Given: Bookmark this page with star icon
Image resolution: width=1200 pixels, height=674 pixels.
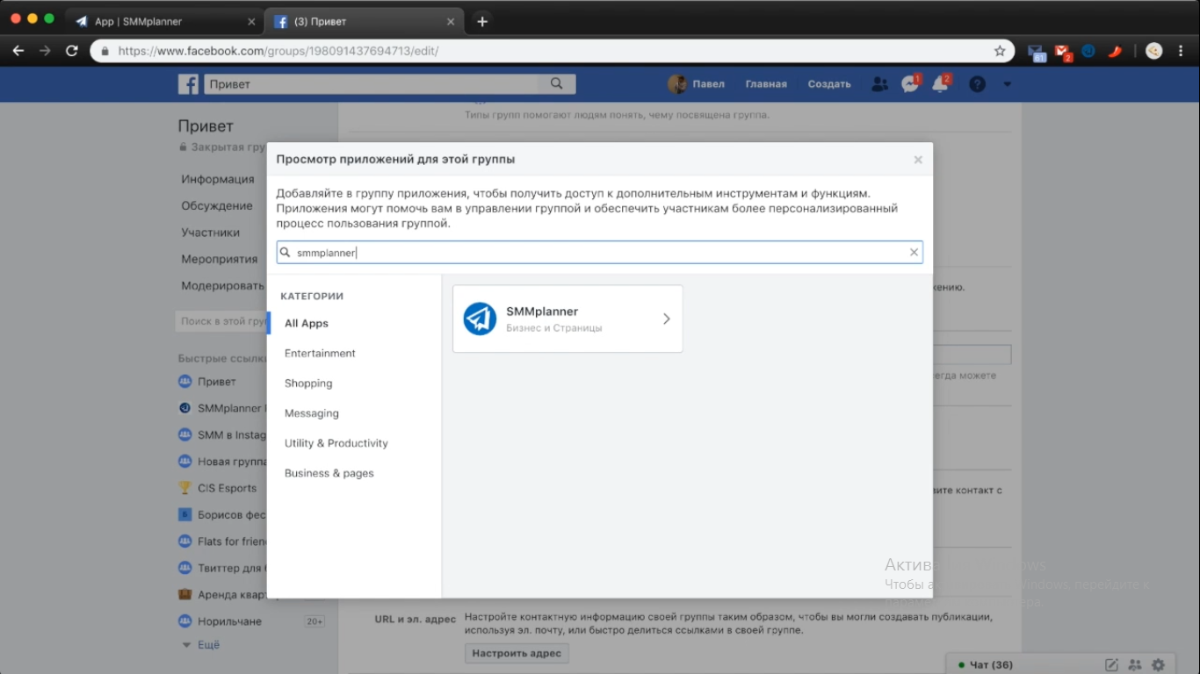Looking at the screenshot, I should (1000, 51).
